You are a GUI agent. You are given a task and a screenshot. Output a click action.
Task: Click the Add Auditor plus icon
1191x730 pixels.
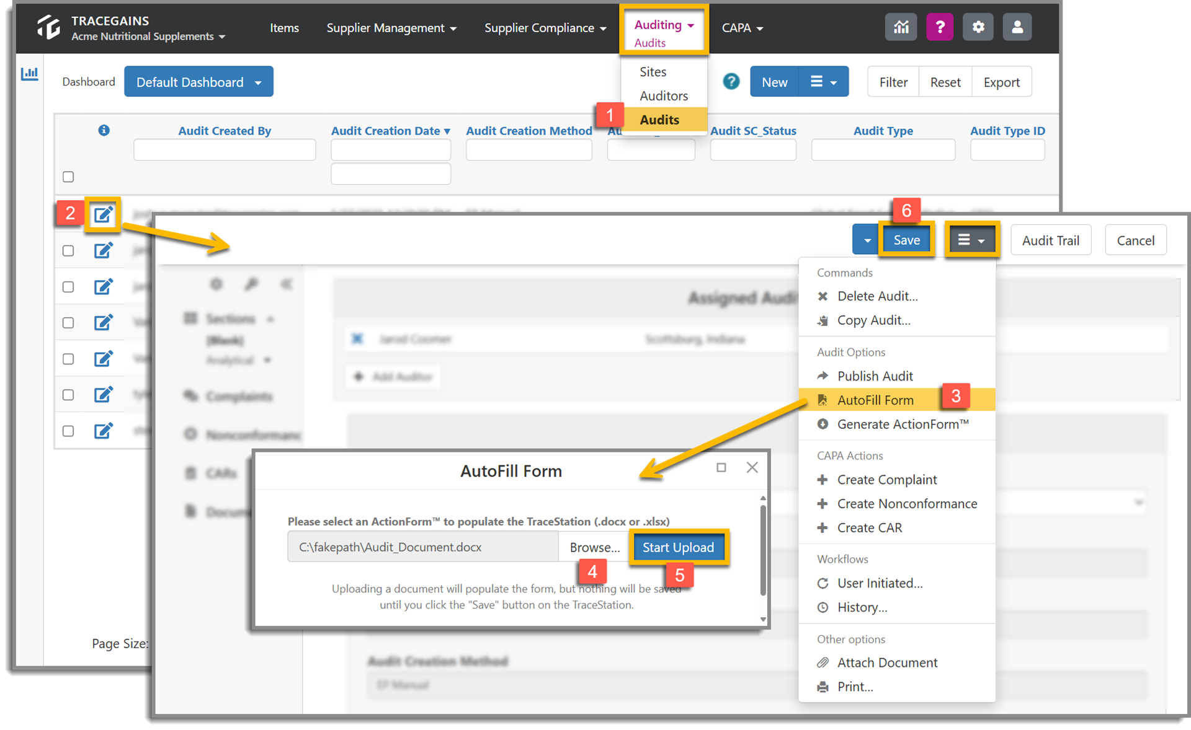tap(358, 376)
